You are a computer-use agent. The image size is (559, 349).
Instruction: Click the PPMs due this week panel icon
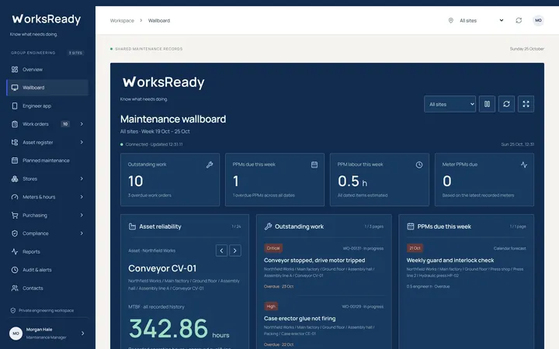click(411, 226)
